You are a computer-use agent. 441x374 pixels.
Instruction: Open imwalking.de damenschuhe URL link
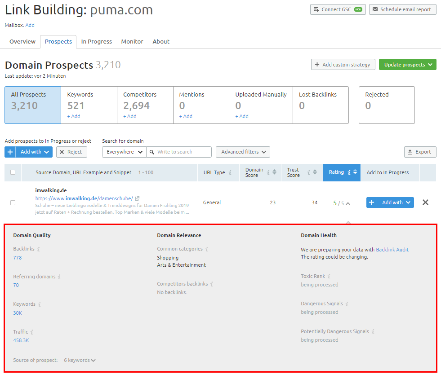coord(84,198)
